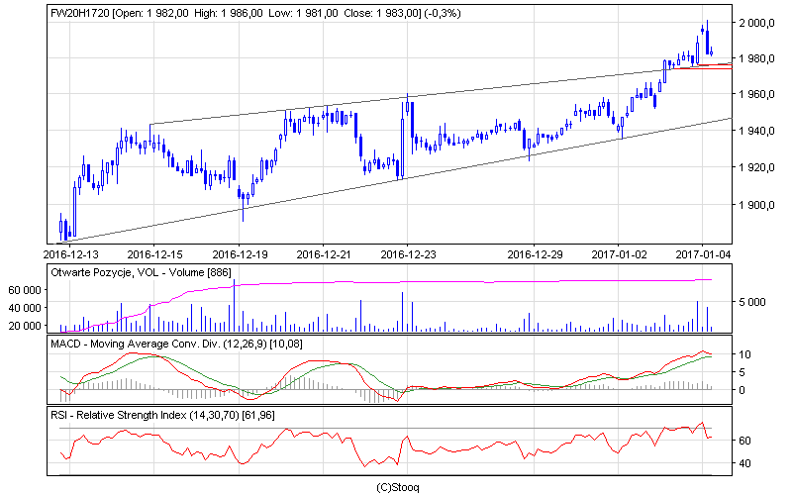Select date label 2016-12-23
Viewport: 792px width, 495px height.
click(x=408, y=254)
